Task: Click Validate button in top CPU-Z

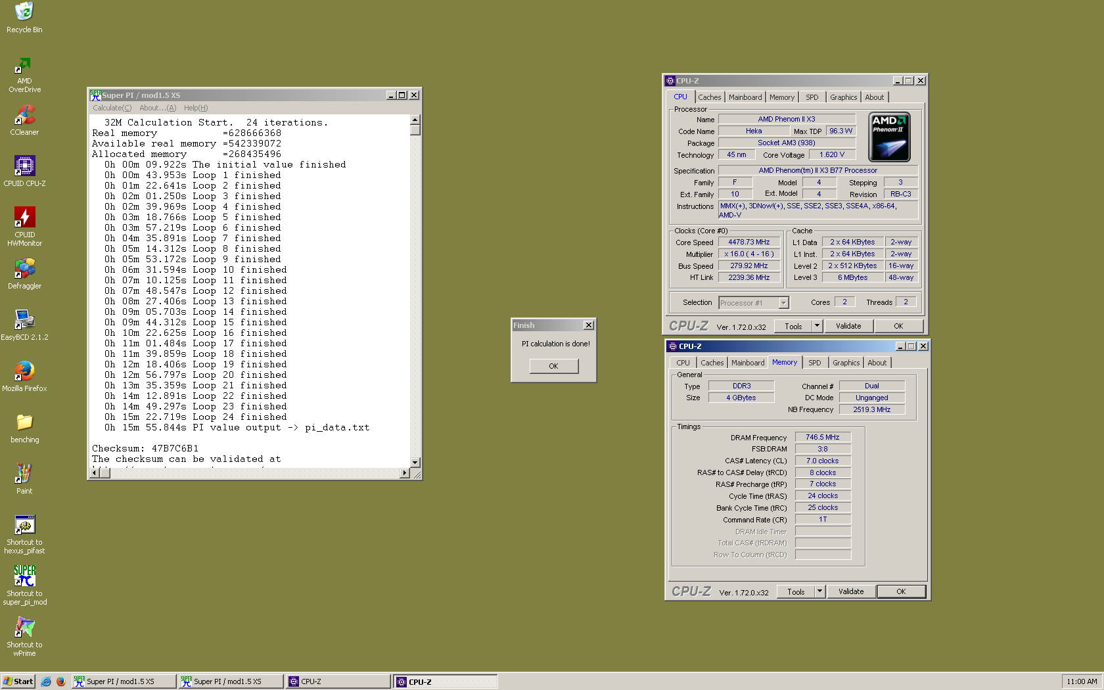Action: pos(848,326)
